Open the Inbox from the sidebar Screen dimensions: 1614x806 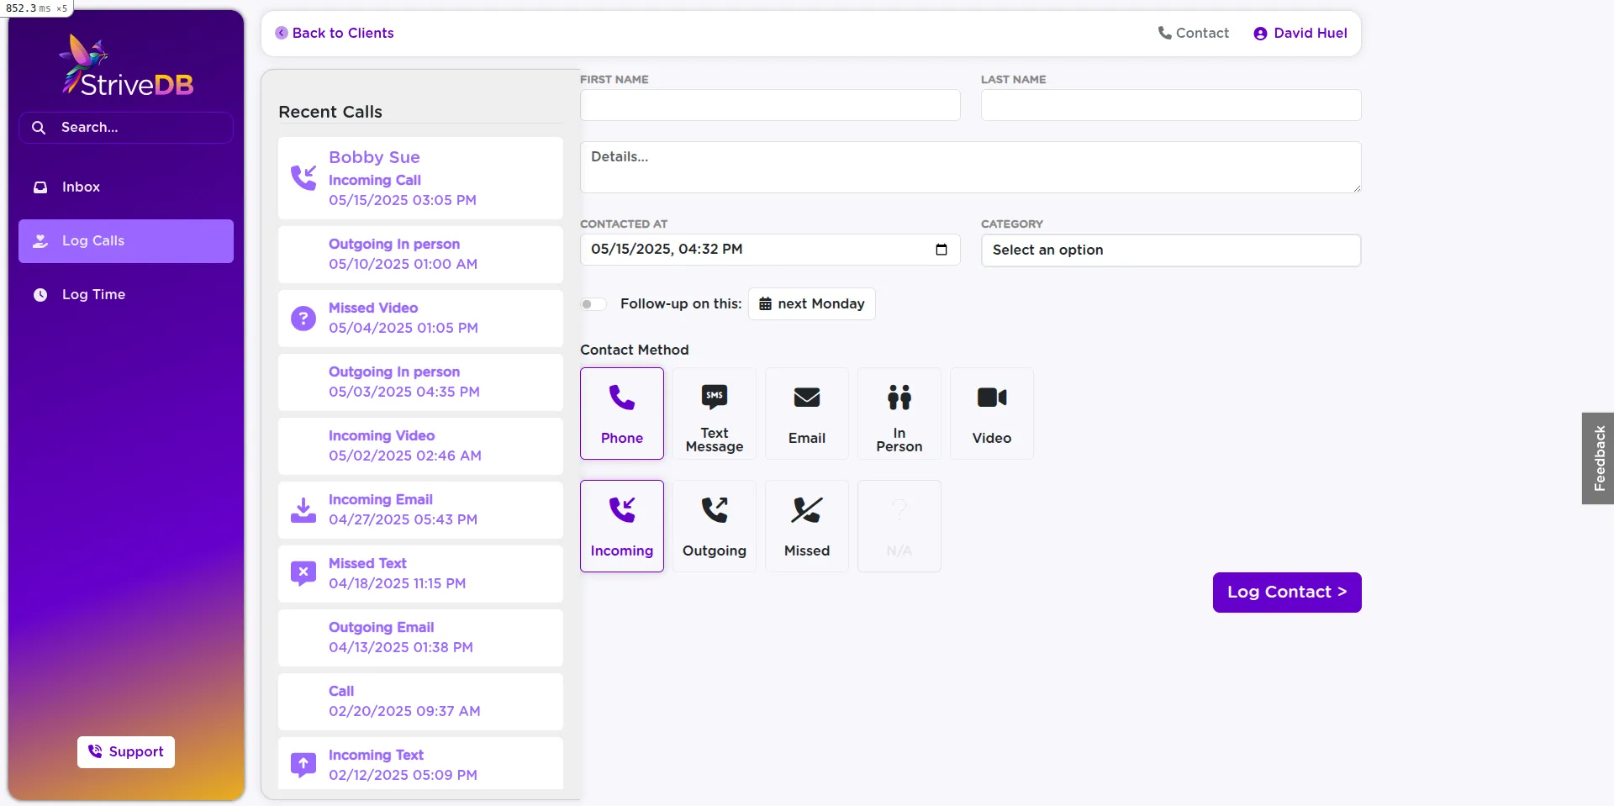pyautogui.click(x=125, y=187)
